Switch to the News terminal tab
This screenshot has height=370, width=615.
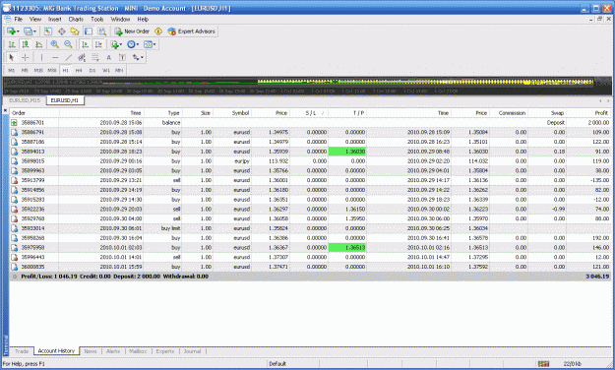(x=91, y=351)
